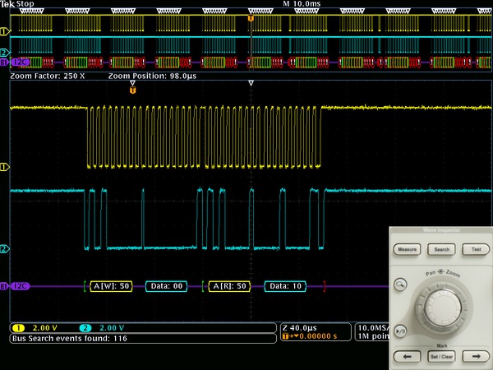Select channel 2 ground marker in zoom view
The image size is (493, 370).
click(4, 248)
